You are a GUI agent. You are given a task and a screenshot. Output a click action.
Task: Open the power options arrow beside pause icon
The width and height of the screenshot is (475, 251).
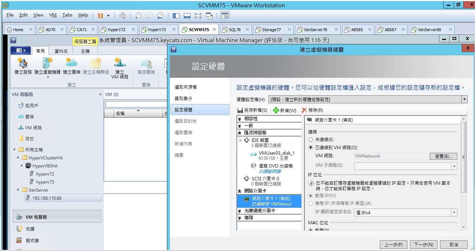[x=108, y=16]
